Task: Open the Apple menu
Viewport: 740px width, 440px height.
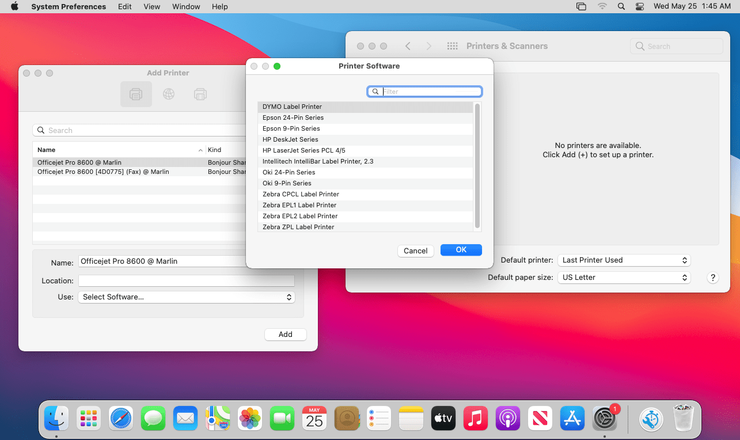Action: pyautogui.click(x=14, y=6)
